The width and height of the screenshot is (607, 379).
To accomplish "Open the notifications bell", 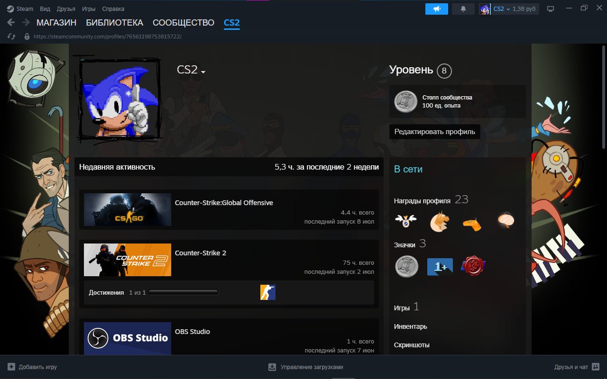I will pyautogui.click(x=463, y=9).
